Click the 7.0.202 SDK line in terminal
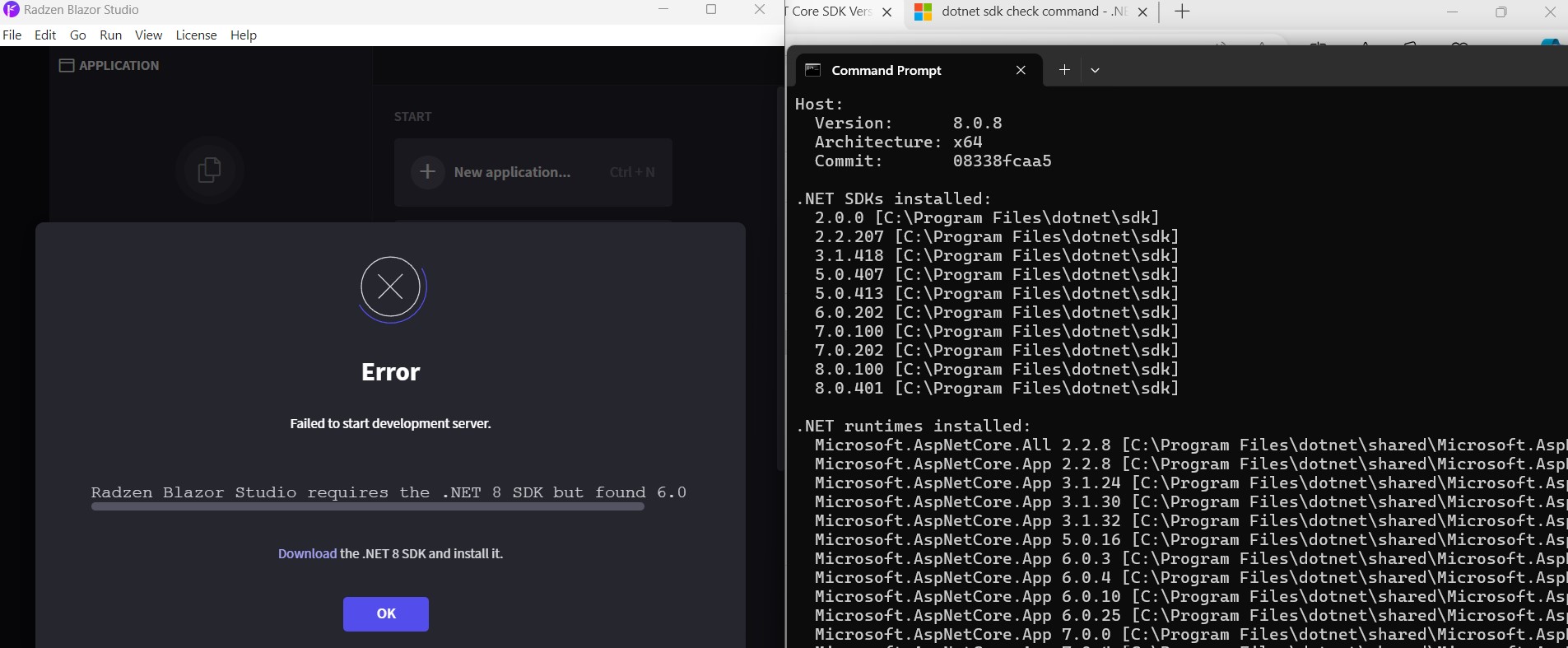This screenshot has width=1568, height=648. tap(997, 350)
